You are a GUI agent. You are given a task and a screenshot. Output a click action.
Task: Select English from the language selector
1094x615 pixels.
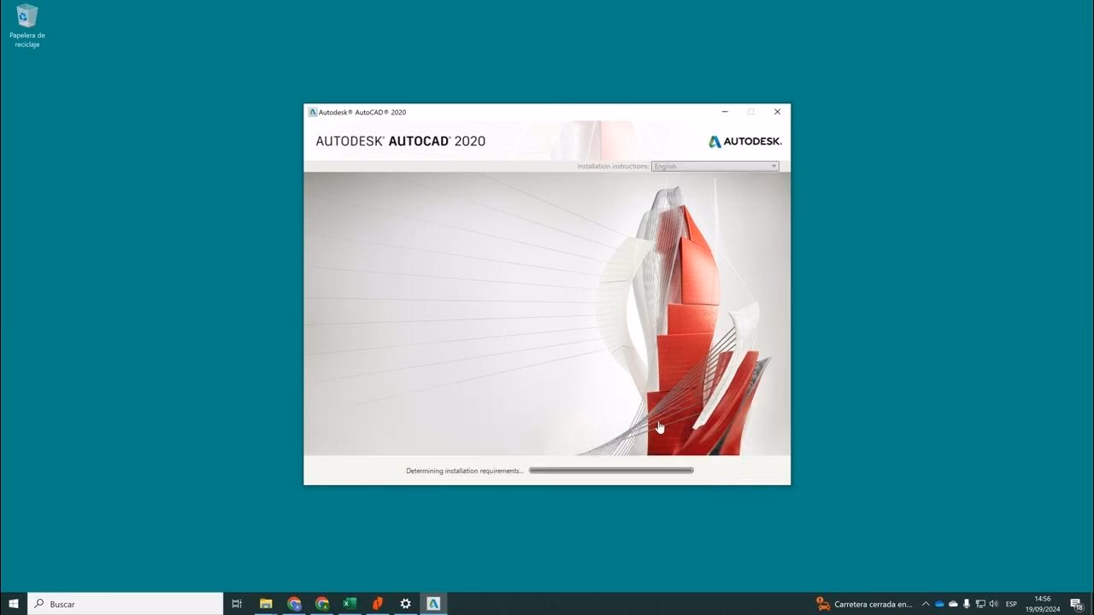(714, 166)
